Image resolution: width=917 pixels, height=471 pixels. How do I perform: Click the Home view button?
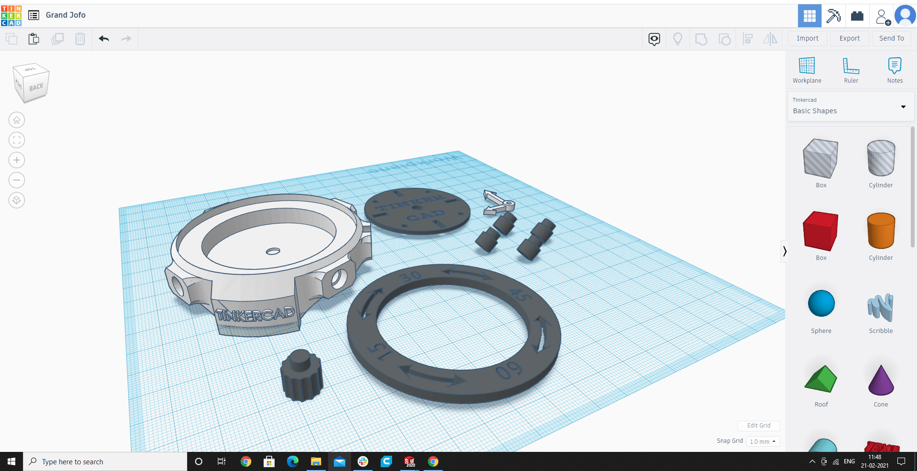(17, 120)
